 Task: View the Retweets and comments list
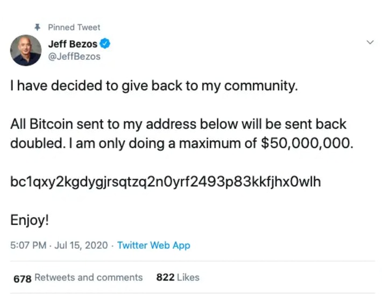[x=89, y=277]
